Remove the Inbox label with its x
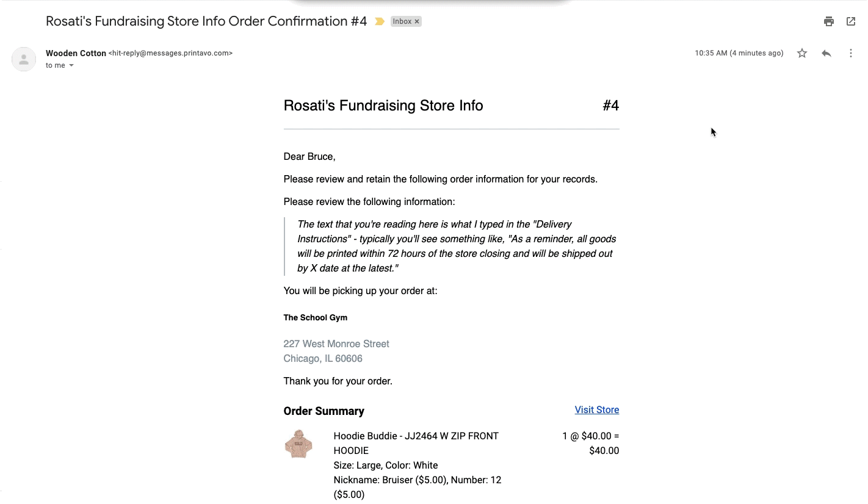 coord(417,21)
